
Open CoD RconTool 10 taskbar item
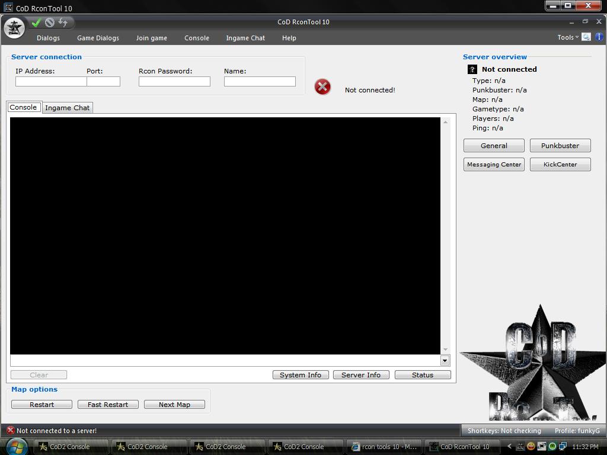click(463, 447)
